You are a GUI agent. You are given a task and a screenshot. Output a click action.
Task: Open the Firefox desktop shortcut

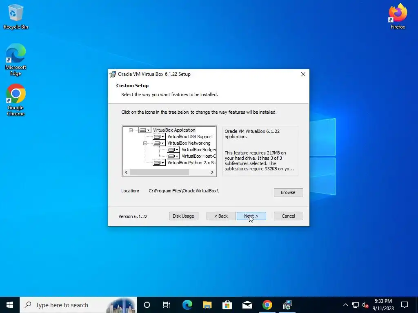tap(398, 16)
